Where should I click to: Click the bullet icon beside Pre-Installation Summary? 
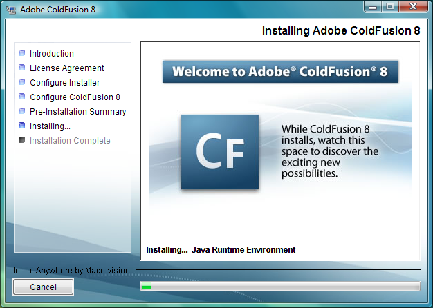coord(21,111)
